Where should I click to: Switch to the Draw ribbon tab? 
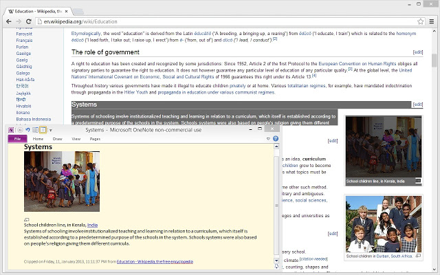pyautogui.click(x=57, y=139)
